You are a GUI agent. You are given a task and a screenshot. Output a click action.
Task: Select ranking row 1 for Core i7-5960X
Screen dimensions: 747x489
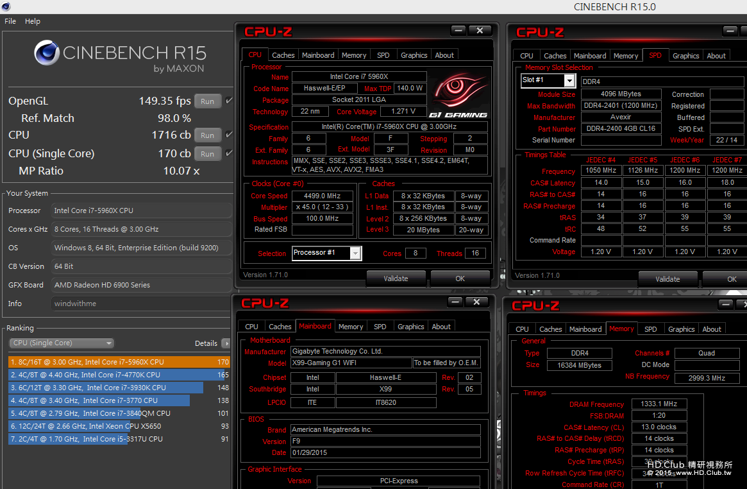[x=119, y=362]
